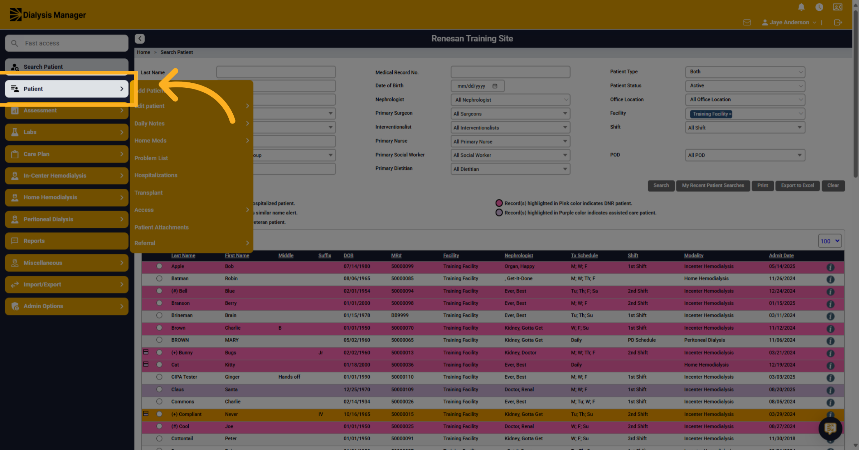The height and width of the screenshot is (450, 859).
Task: Open info icon for Apple Bob row
Action: 830,267
